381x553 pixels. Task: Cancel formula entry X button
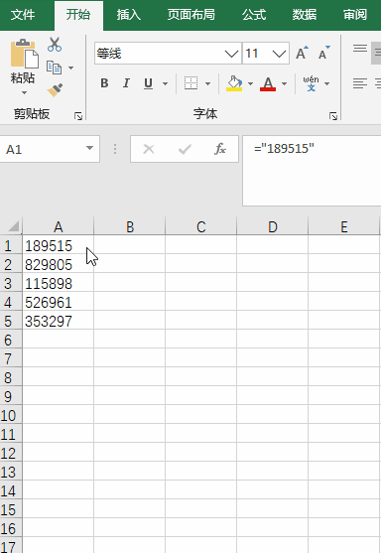[149, 149]
